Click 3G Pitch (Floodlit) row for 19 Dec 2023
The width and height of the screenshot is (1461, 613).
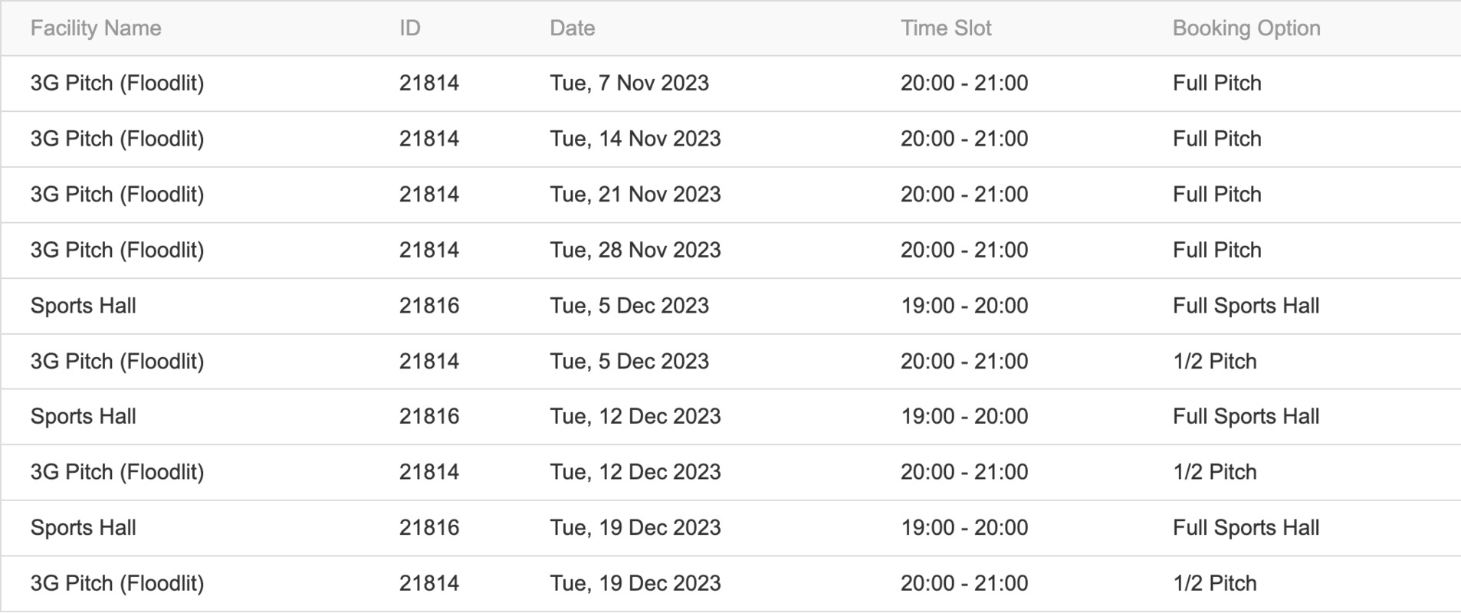point(730,583)
